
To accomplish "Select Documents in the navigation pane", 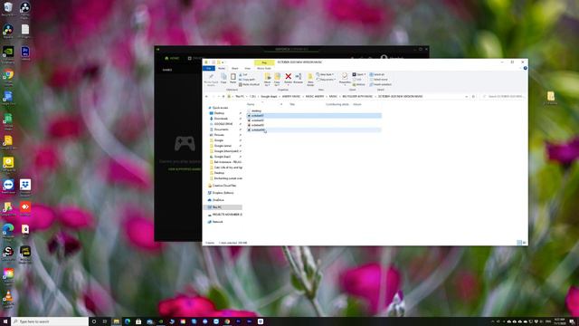I will 221,129.
